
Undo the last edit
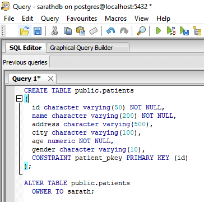[110, 31]
